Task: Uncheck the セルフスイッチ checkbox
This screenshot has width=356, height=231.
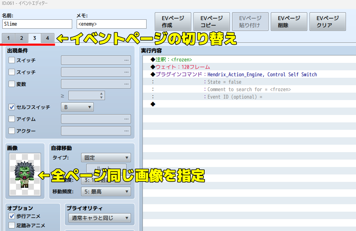Action: click(x=12, y=107)
